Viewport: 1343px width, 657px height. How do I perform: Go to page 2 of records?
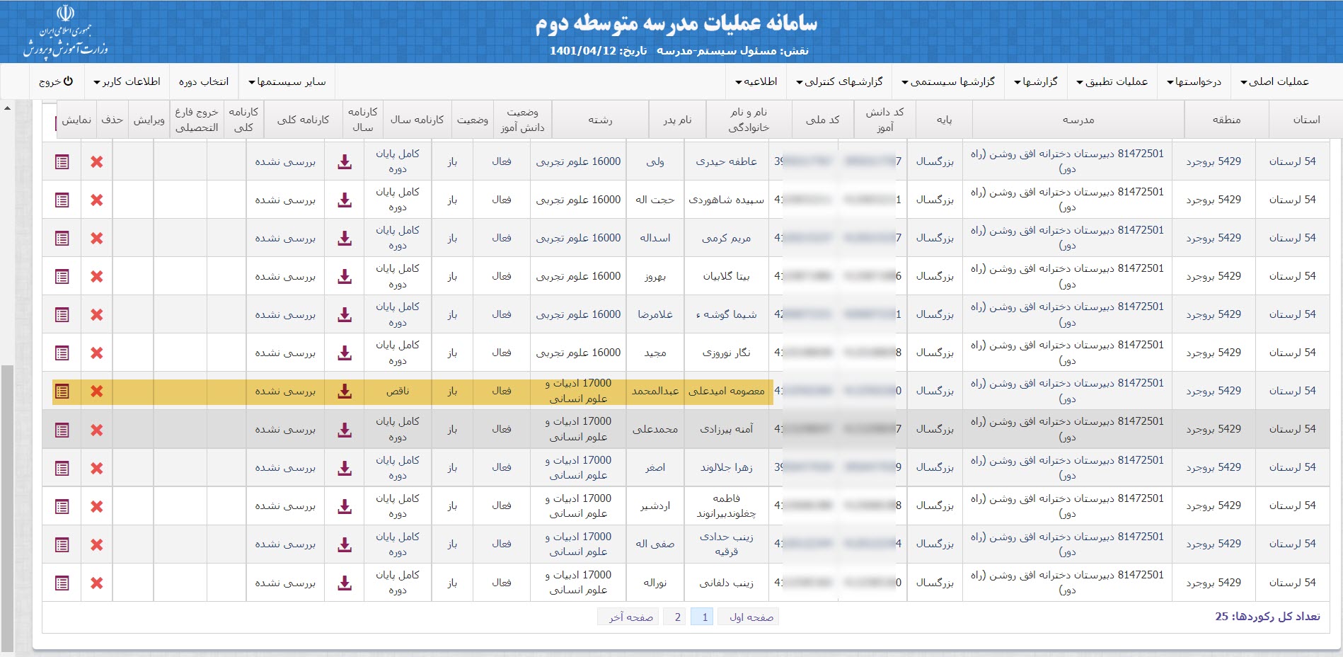click(x=677, y=617)
